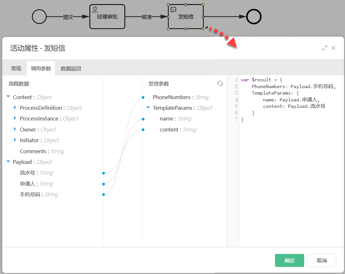Collapse the Context object node
The width and height of the screenshot is (345, 274).
[8, 97]
